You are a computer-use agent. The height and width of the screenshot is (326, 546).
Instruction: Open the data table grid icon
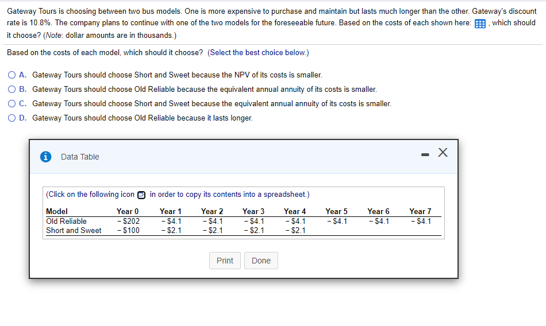click(x=480, y=24)
